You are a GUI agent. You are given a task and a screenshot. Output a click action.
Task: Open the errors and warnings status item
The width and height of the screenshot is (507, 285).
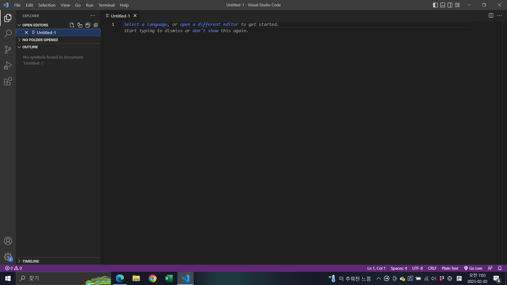[x=13, y=268]
